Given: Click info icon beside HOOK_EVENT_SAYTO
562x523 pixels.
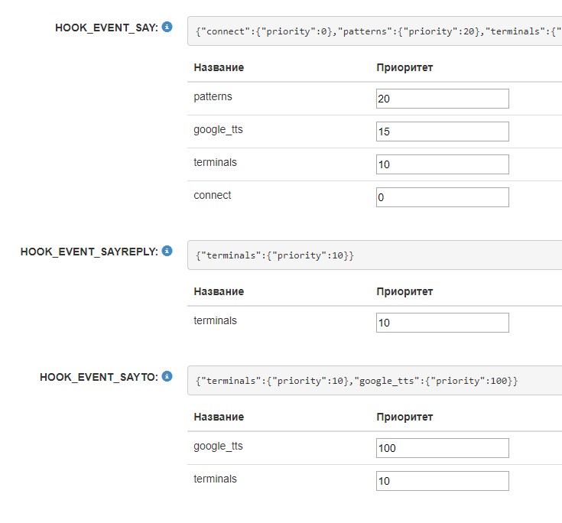Looking at the screenshot, I should pos(167,376).
